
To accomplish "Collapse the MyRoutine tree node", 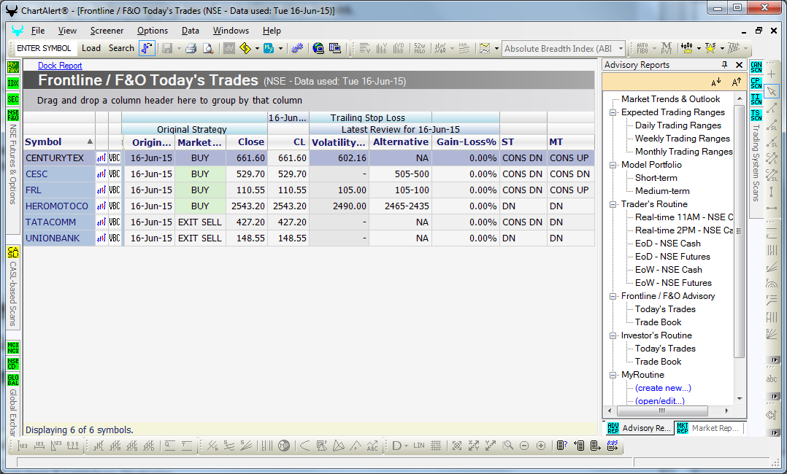I will click(613, 375).
